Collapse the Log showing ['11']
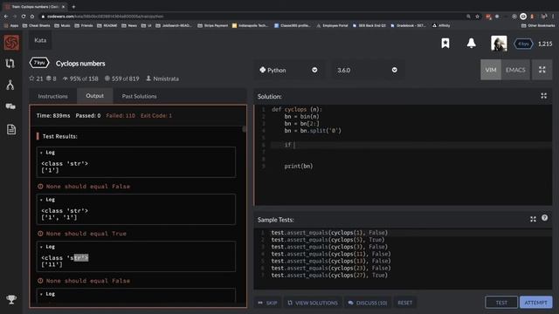 (x=47, y=247)
